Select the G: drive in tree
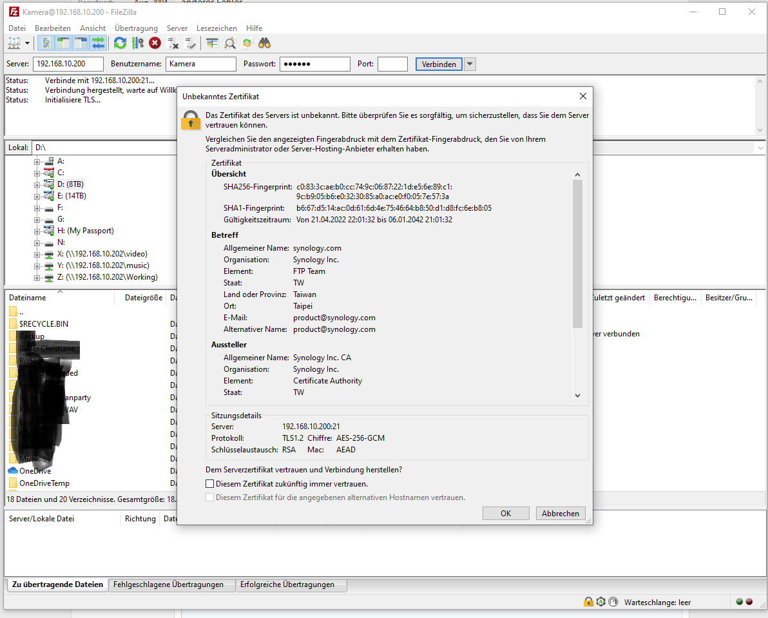 tap(61, 219)
